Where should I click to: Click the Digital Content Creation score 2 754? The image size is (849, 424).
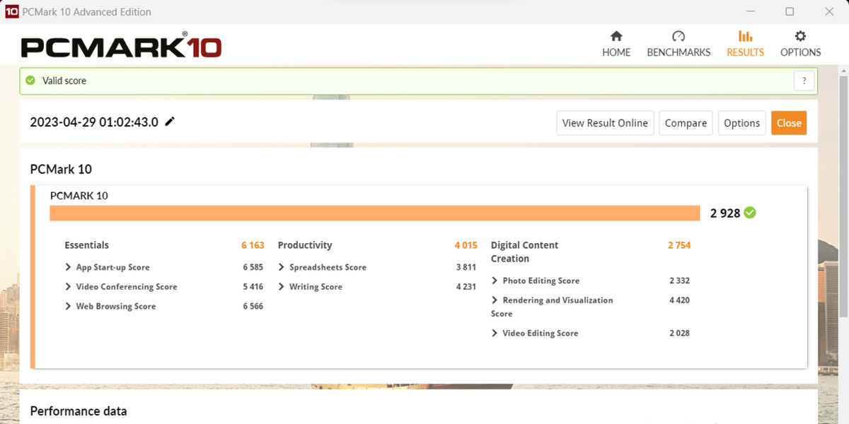pyautogui.click(x=679, y=245)
